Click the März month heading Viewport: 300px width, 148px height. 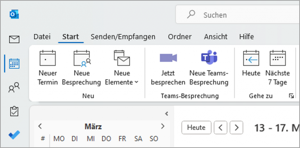[x=93, y=127]
